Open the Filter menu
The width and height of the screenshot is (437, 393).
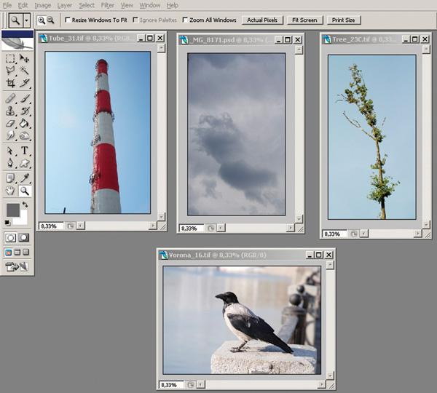coord(107,5)
